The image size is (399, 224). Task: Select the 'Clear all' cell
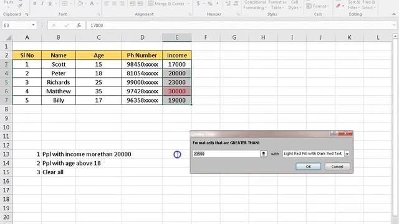click(x=53, y=172)
